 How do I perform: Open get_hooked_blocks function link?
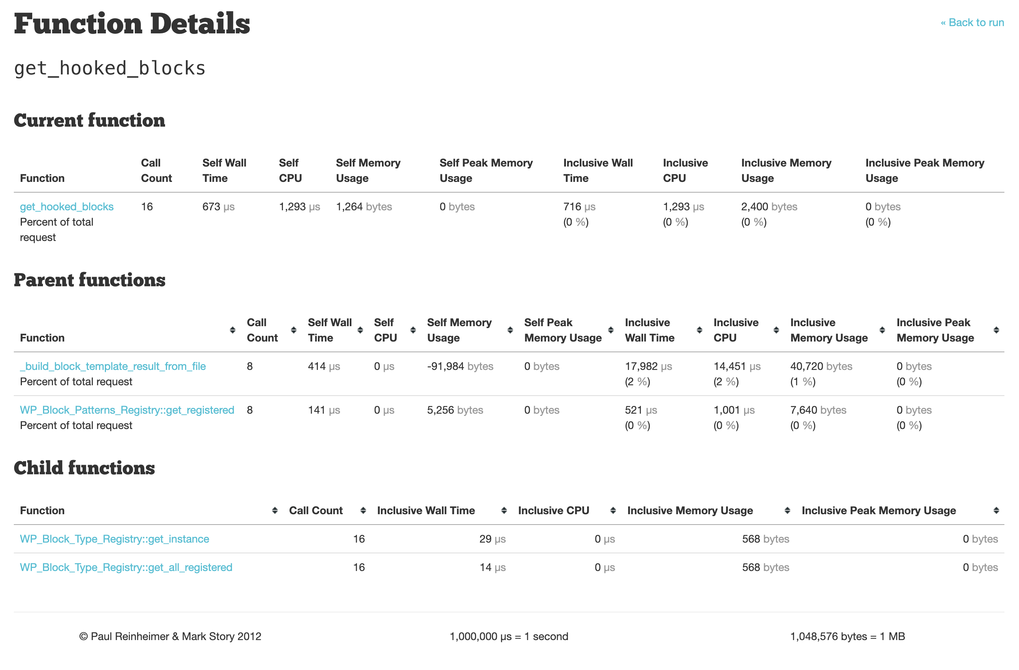click(66, 207)
